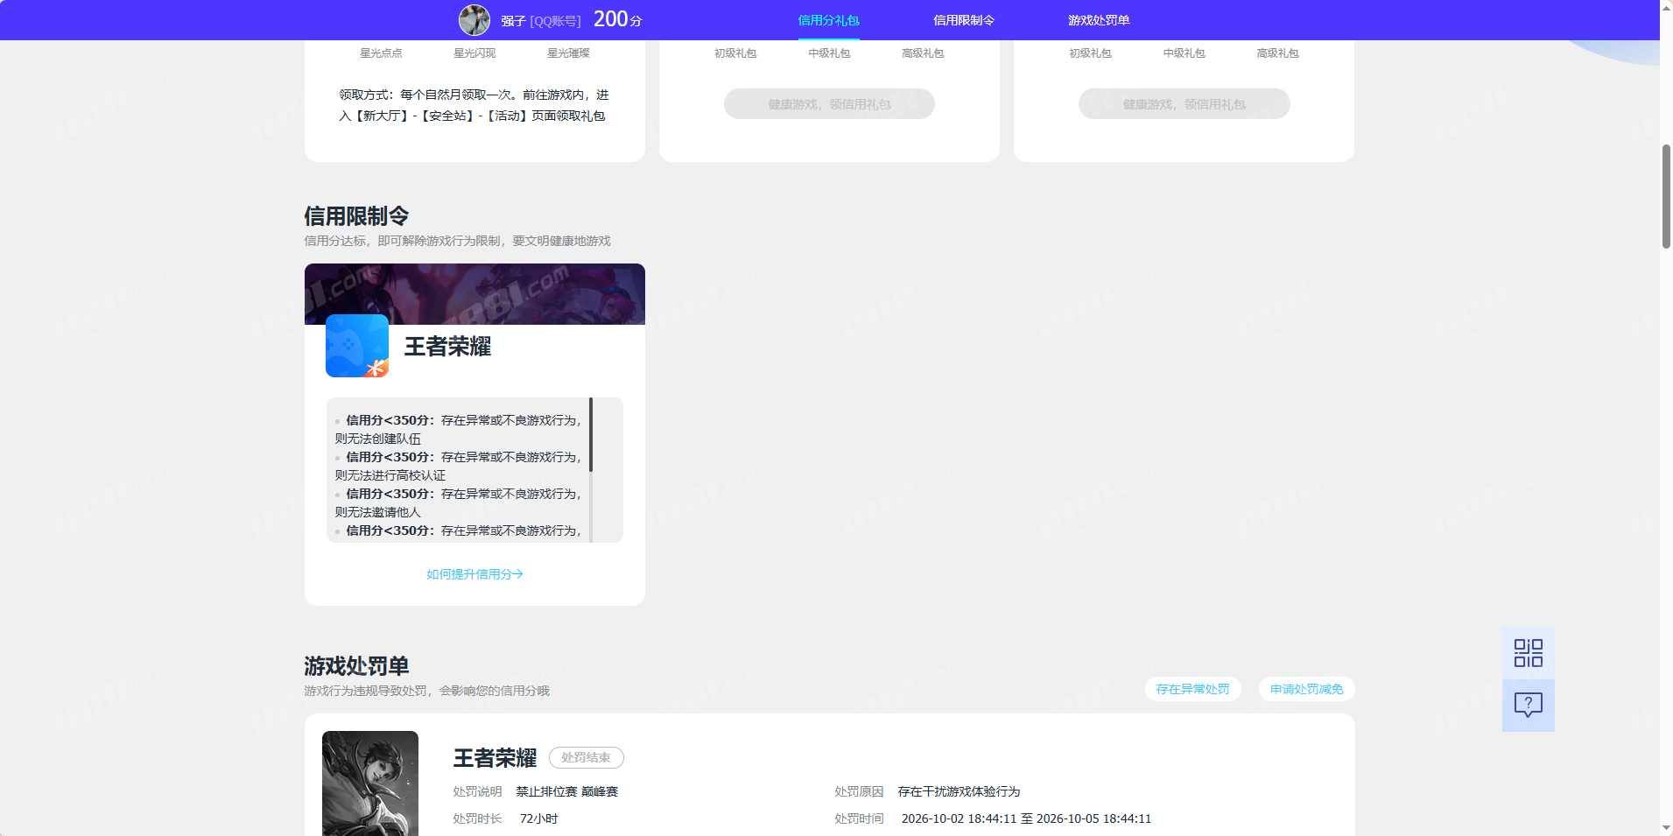The width and height of the screenshot is (1673, 836).
Task: Open the 如何提升信用分 link
Action: pos(474,574)
